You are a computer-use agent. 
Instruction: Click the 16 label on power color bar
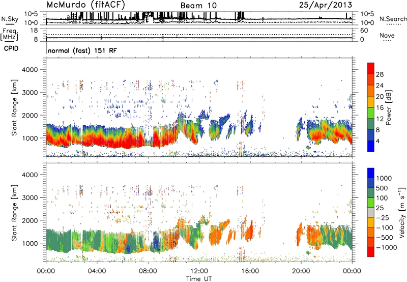point(380,108)
